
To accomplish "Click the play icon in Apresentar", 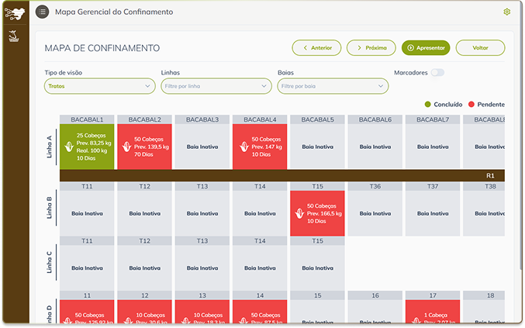I will [x=410, y=48].
